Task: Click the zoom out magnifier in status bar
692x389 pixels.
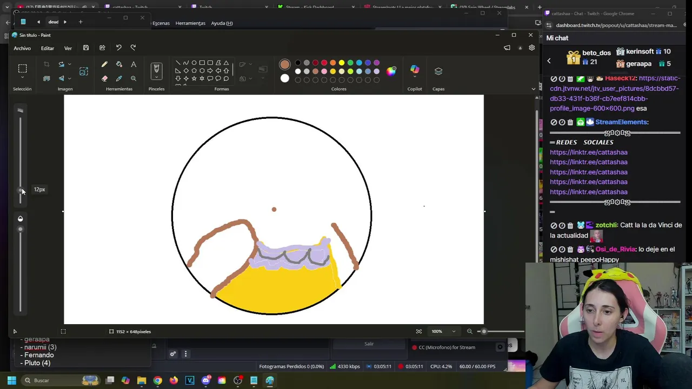Action: [x=469, y=331]
